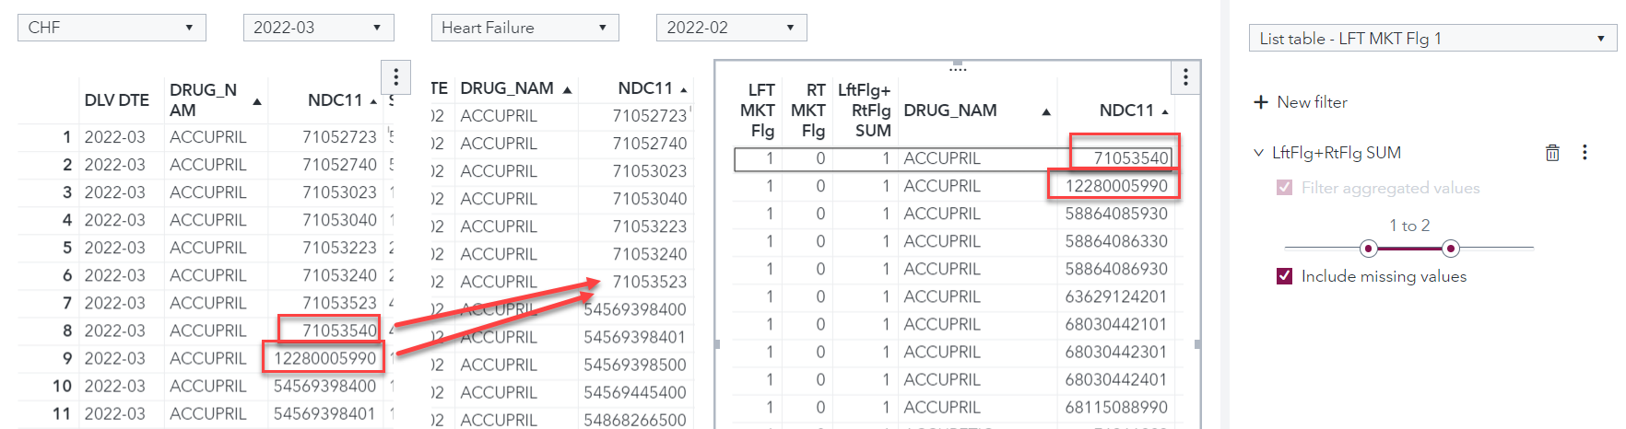
Task: Open the CHF dropdown
Action: tap(112, 28)
